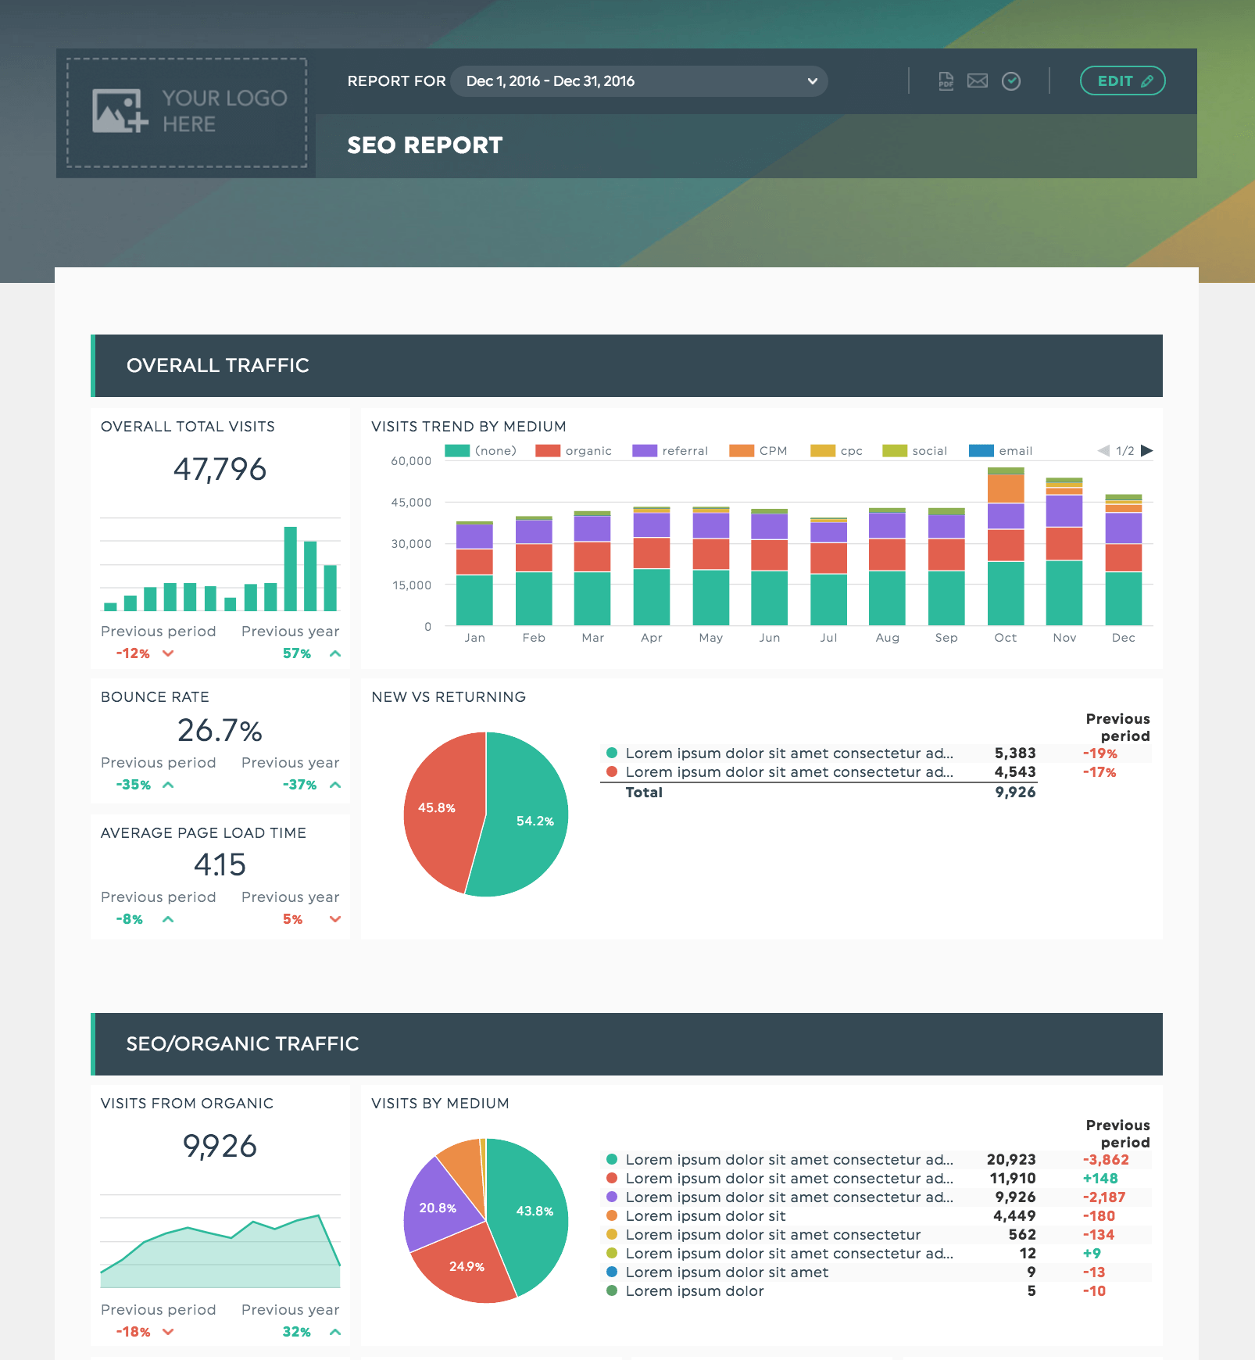Toggle the email legend swatch

pyautogui.click(x=981, y=450)
